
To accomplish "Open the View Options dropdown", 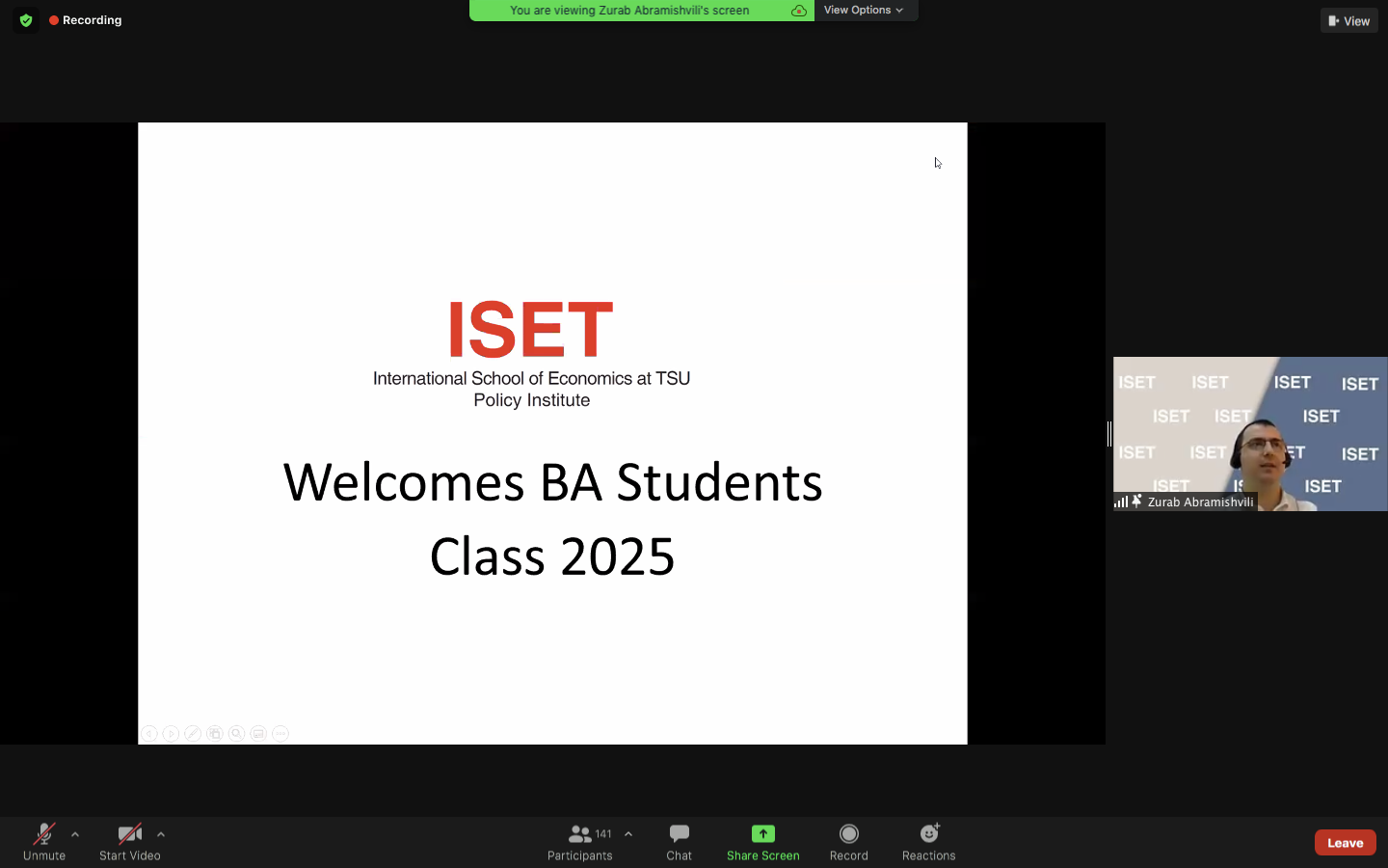I will (865, 10).
